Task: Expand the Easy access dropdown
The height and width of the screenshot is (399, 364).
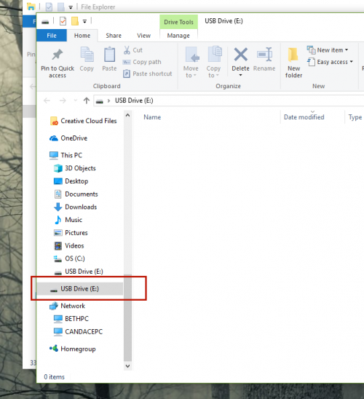Action: coord(352,62)
